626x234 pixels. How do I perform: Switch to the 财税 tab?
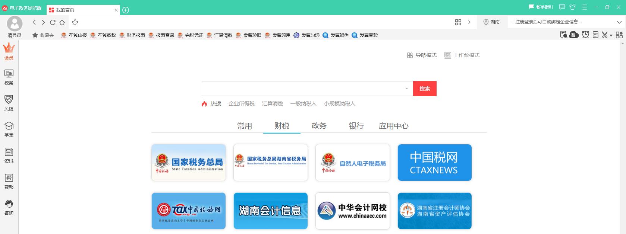point(282,126)
